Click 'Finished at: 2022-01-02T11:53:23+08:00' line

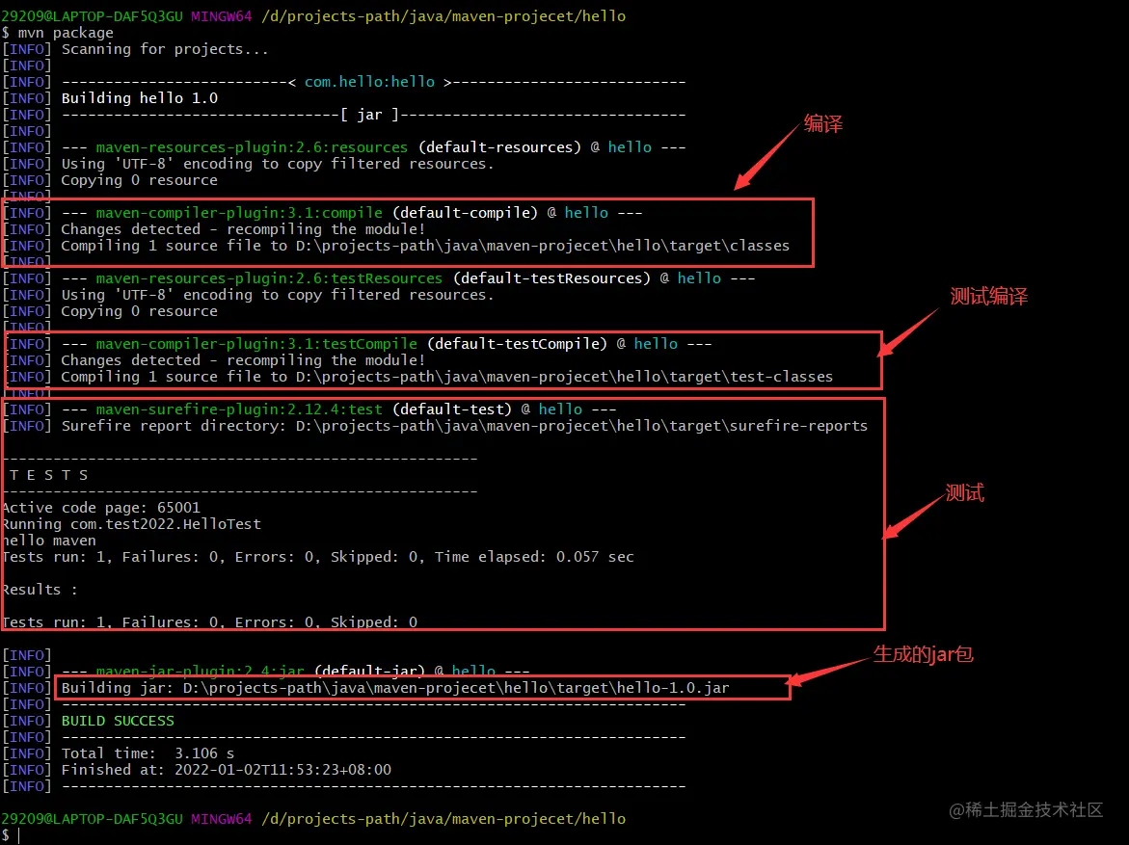coord(226,770)
